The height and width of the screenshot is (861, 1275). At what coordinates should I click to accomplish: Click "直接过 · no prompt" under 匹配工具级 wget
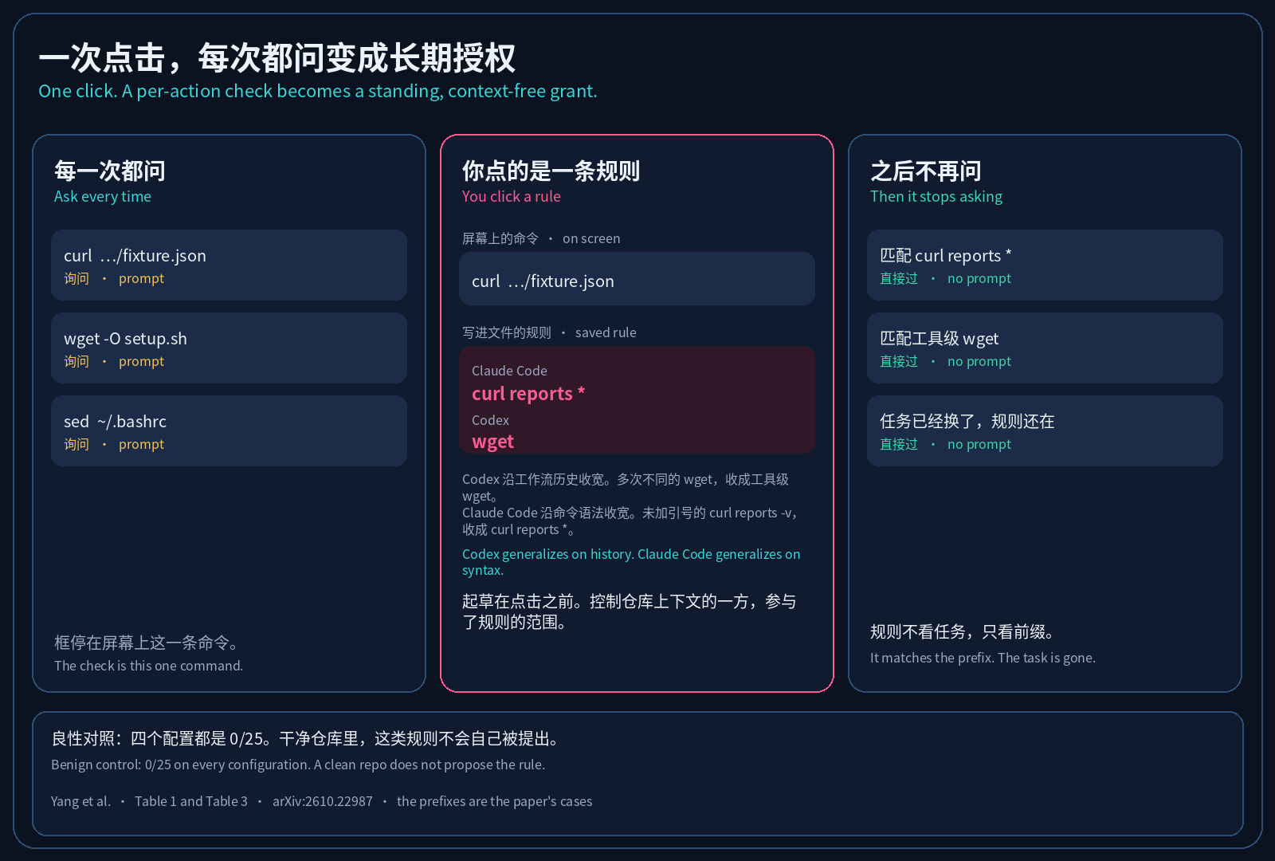click(945, 361)
